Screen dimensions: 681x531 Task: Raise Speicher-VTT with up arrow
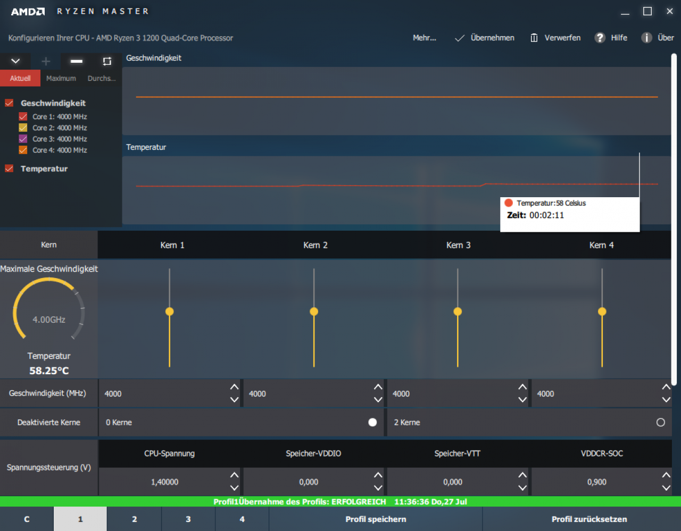pos(522,475)
